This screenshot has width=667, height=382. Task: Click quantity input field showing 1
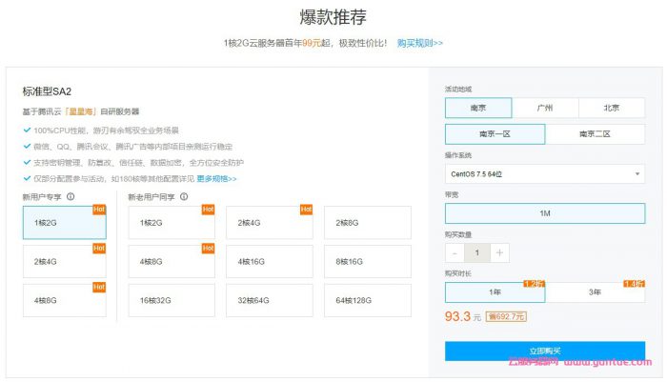(477, 253)
